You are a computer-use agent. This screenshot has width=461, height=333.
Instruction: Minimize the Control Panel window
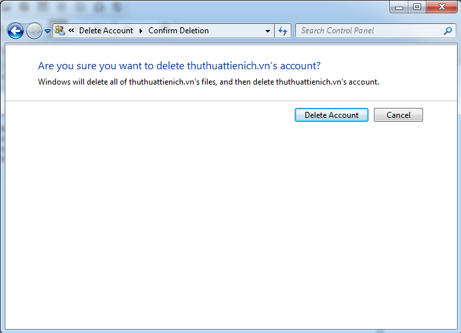399,7
